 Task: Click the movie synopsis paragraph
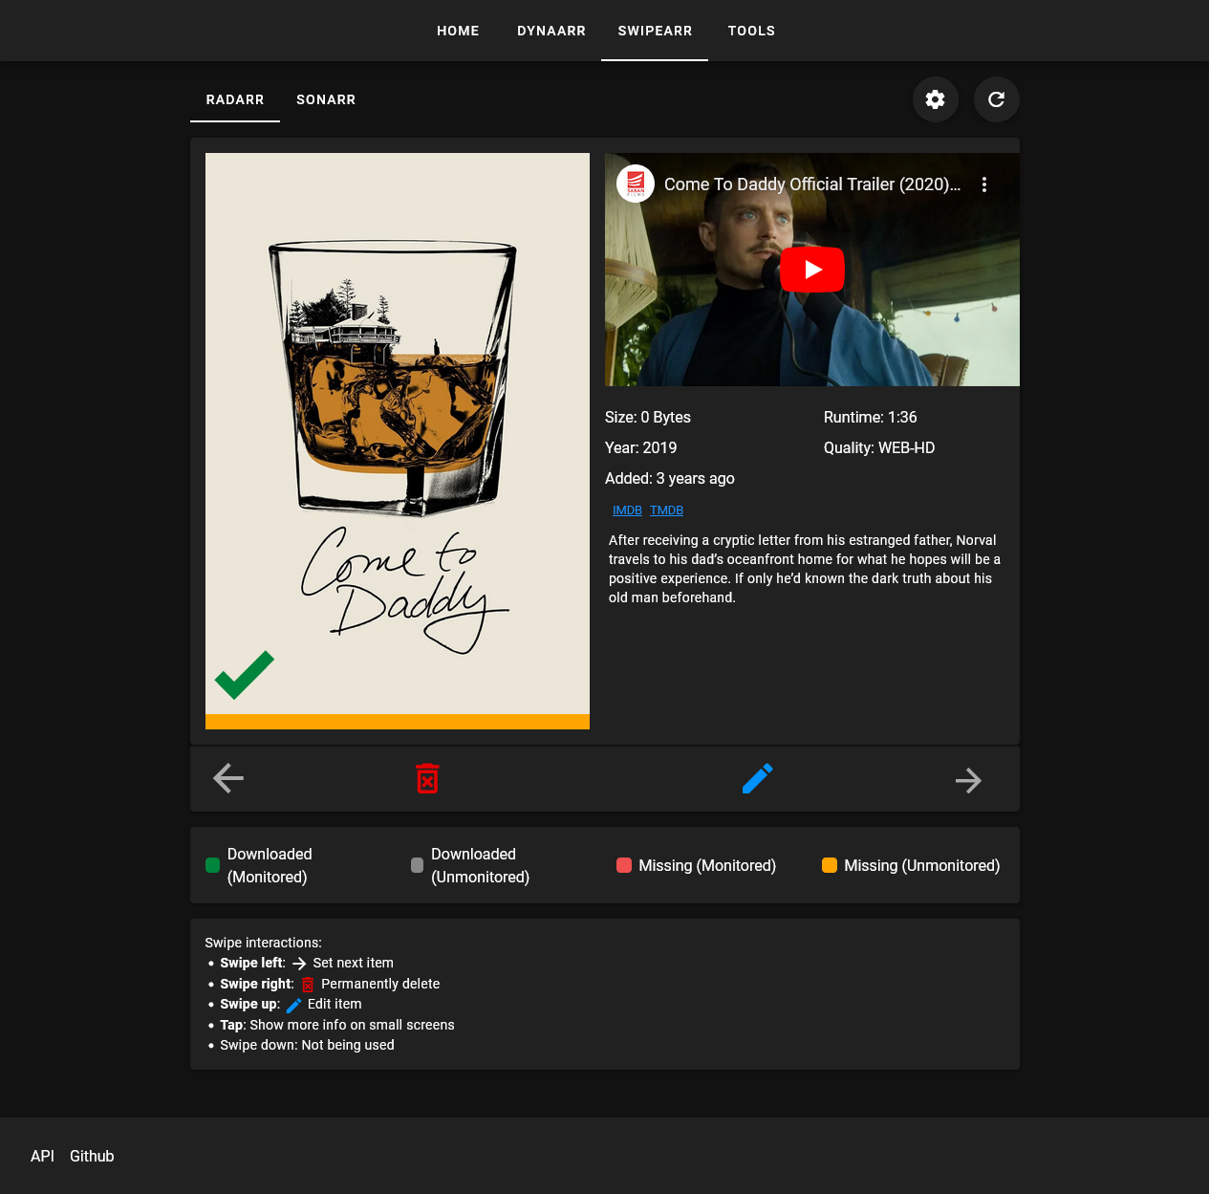click(805, 569)
